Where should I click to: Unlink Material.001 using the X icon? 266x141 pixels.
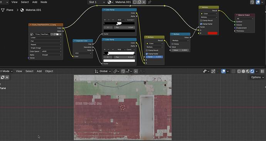coord(144,2)
